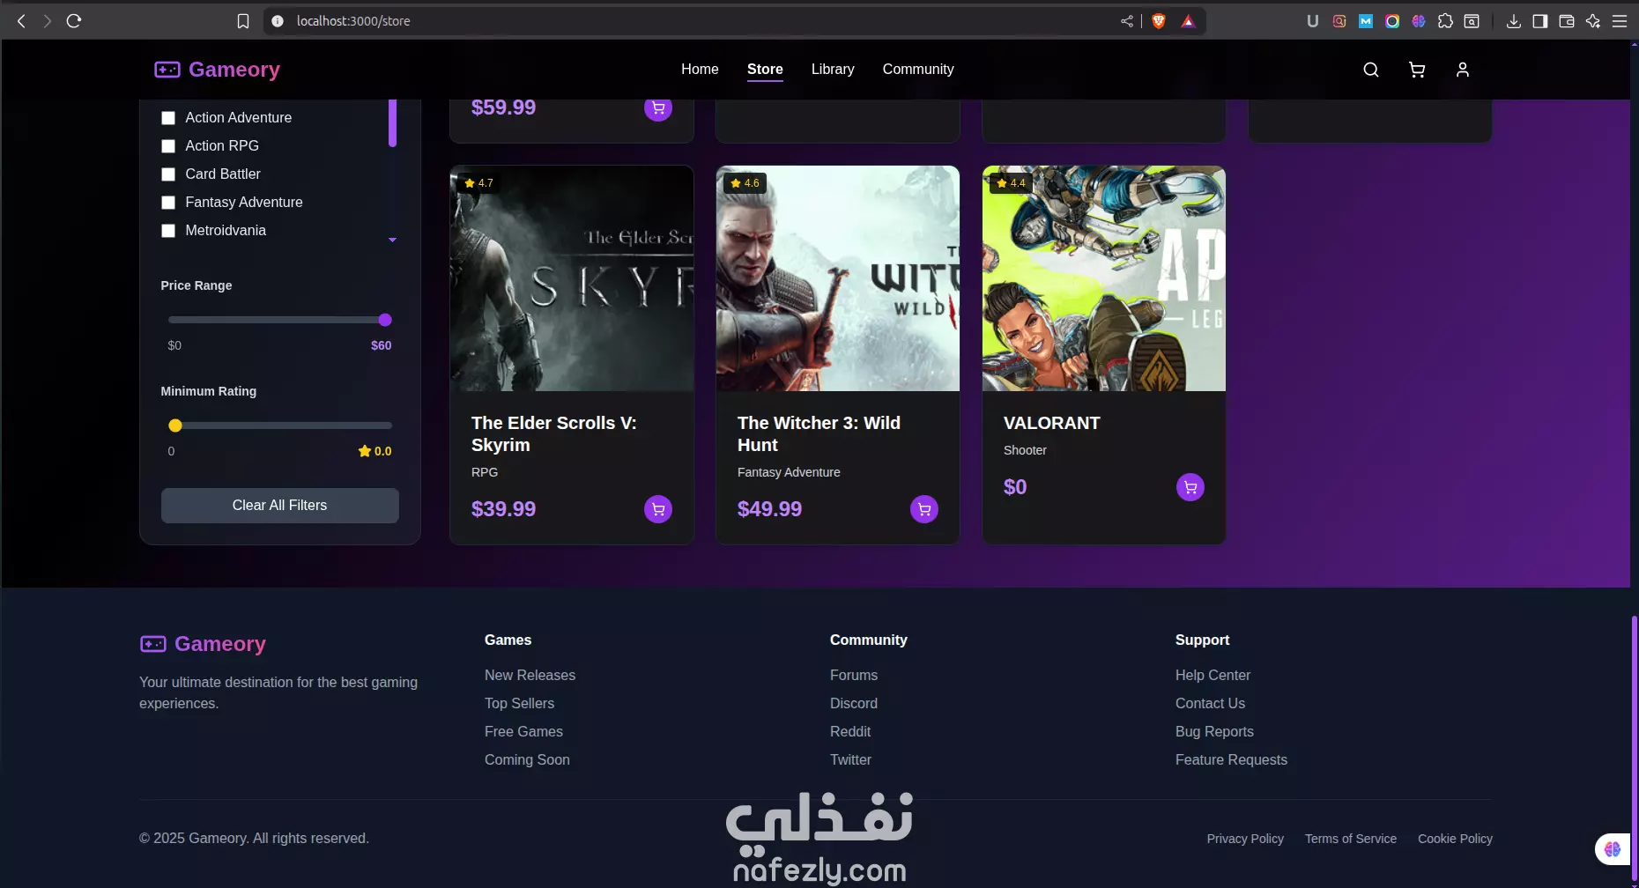Check the Card Battler genre filter
This screenshot has width=1639, height=888.
click(168, 174)
